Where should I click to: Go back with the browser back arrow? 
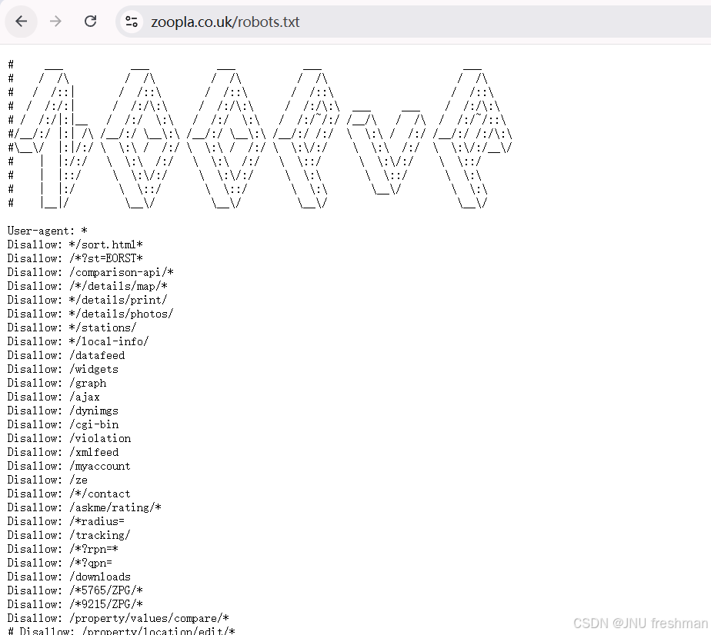coord(22,22)
